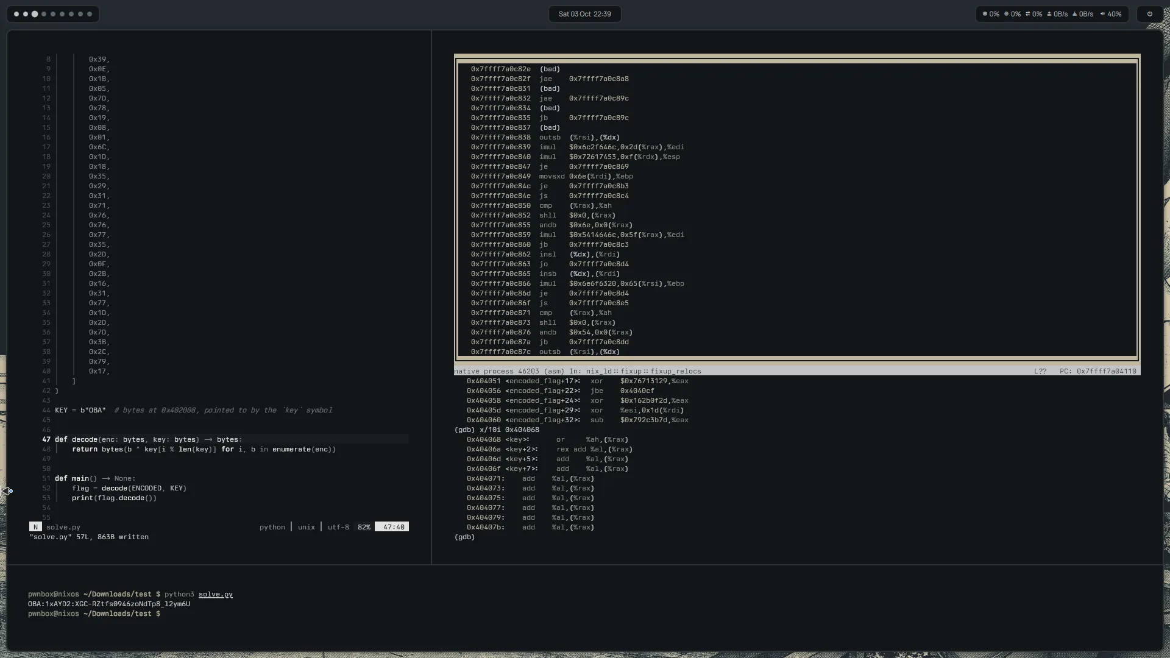1170x658 pixels.
Task: Click the underlined solve.py in terminal command
Action: point(216,594)
